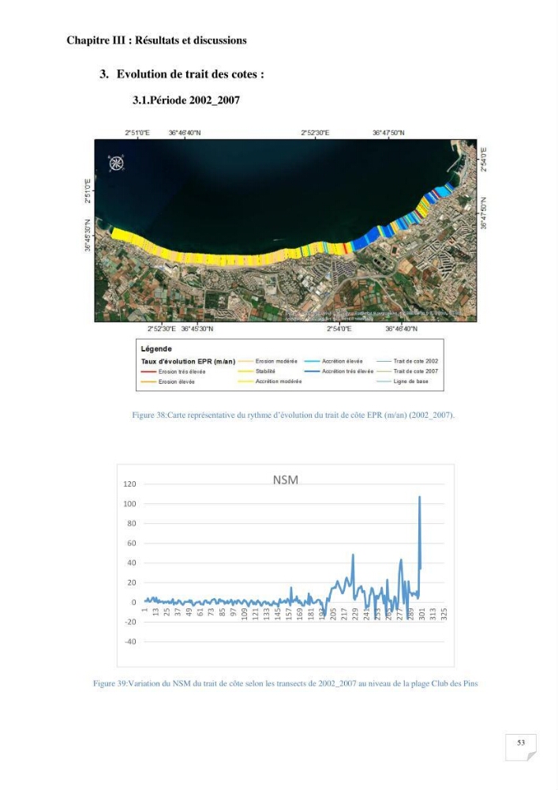
Task: Click top map coordinate label 2°52'30"E
Action: tap(316, 133)
